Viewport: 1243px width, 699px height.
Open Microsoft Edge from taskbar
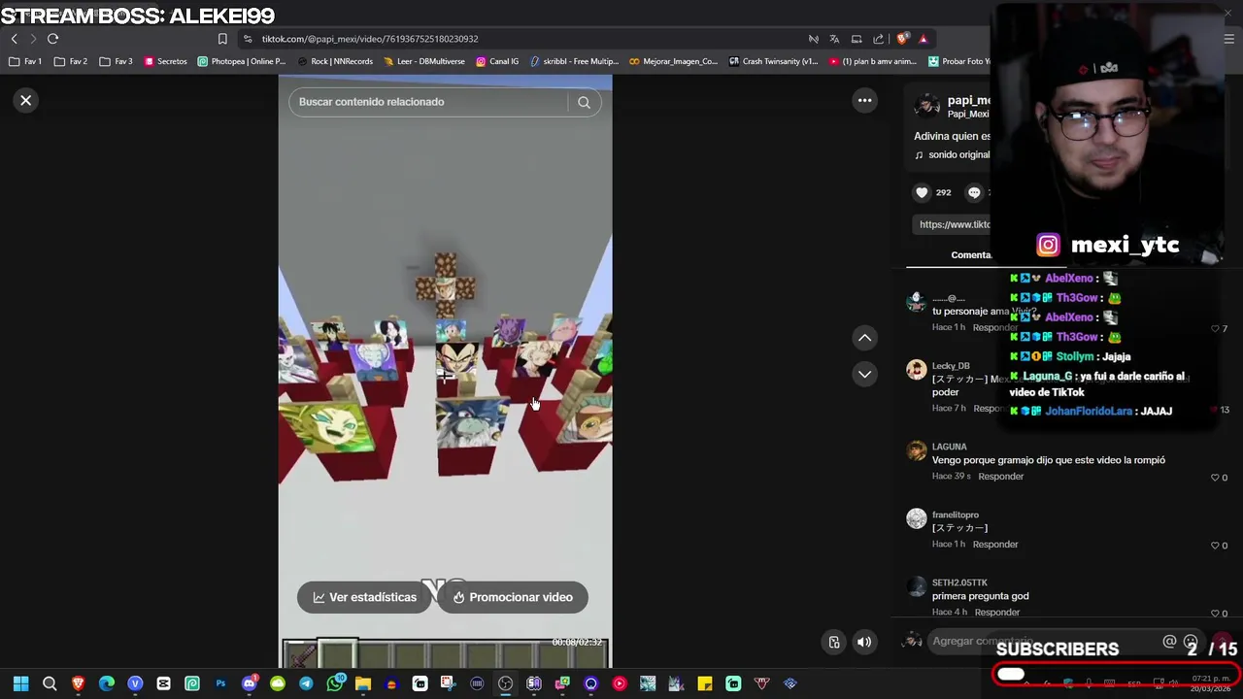coord(107,683)
